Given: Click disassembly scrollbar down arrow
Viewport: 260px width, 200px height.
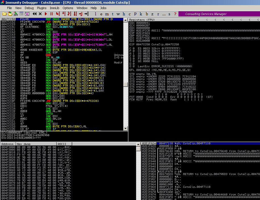Looking at the screenshot, I should coord(126,129).
